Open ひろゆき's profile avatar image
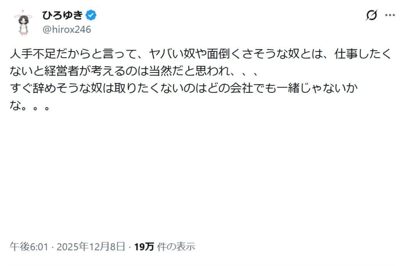 click(x=23, y=22)
